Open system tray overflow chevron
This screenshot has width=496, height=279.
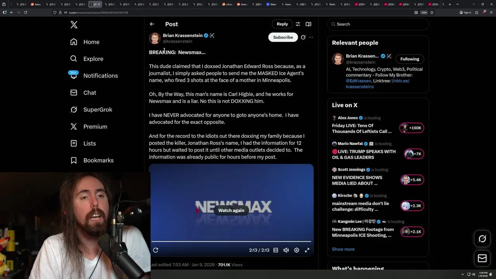462,274
